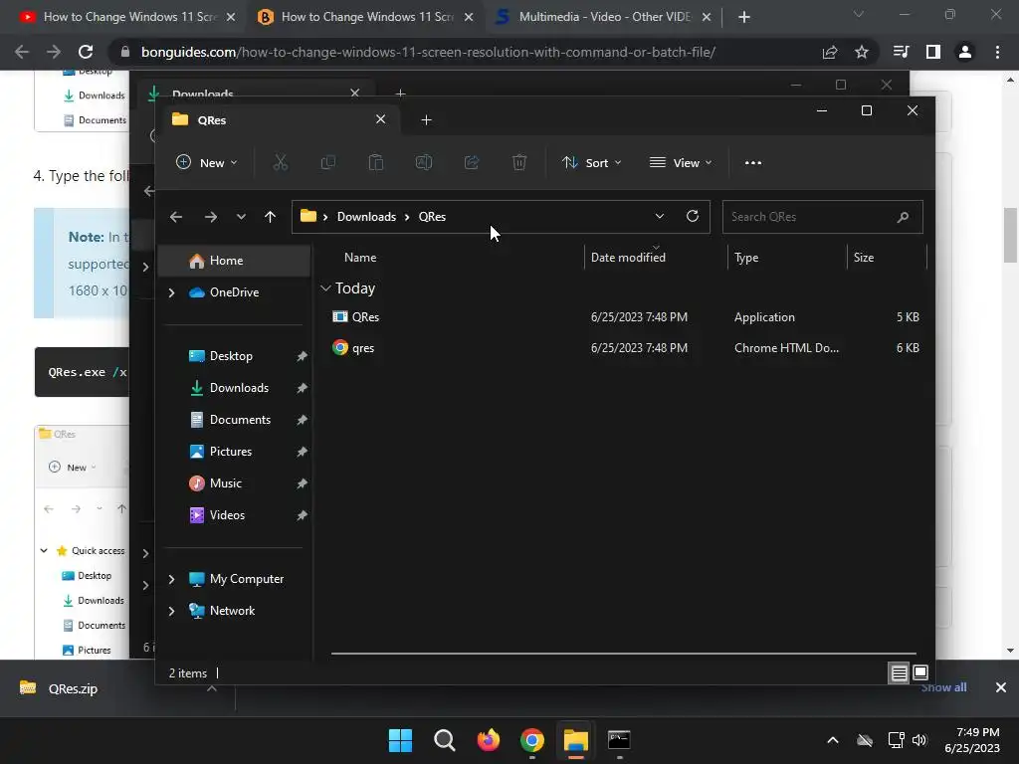Click the search magnifier in Search QRes box

(903, 217)
